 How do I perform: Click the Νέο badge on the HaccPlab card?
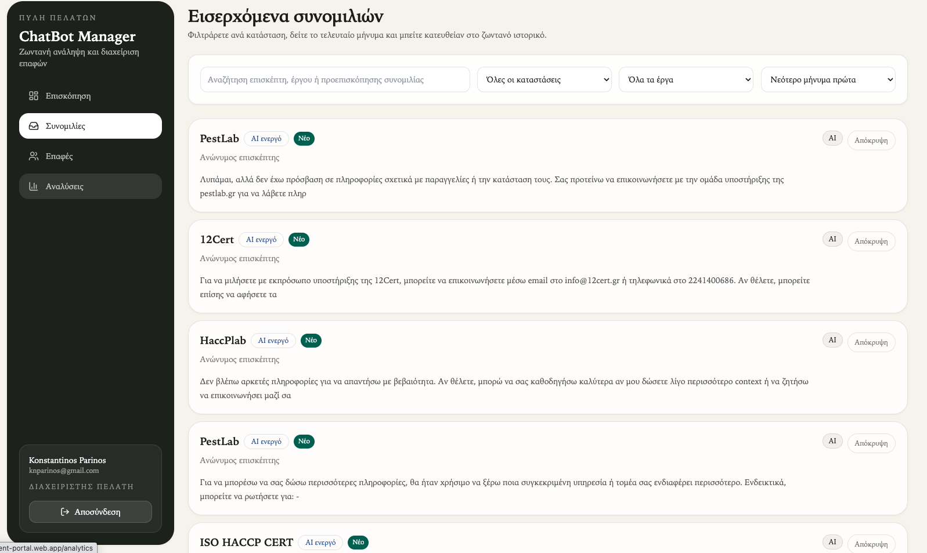[311, 341]
